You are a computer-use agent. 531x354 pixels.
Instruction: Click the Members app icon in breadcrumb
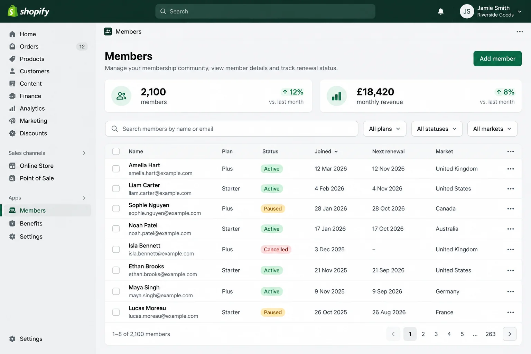click(x=108, y=31)
